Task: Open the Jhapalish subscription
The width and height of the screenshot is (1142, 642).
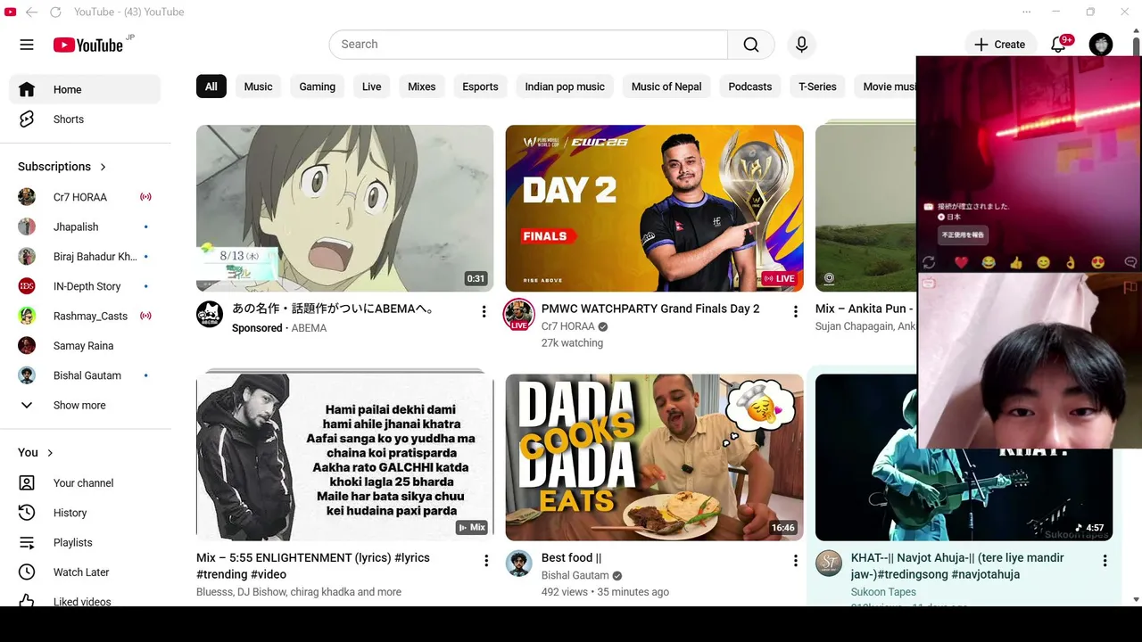Action: (x=85, y=227)
